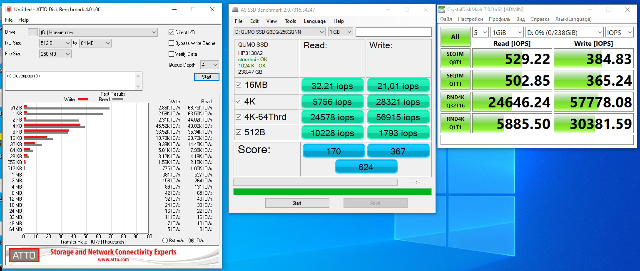Click the www.atto.com link
This screenshot has height=271, width=640.
[x=113, y=259]
